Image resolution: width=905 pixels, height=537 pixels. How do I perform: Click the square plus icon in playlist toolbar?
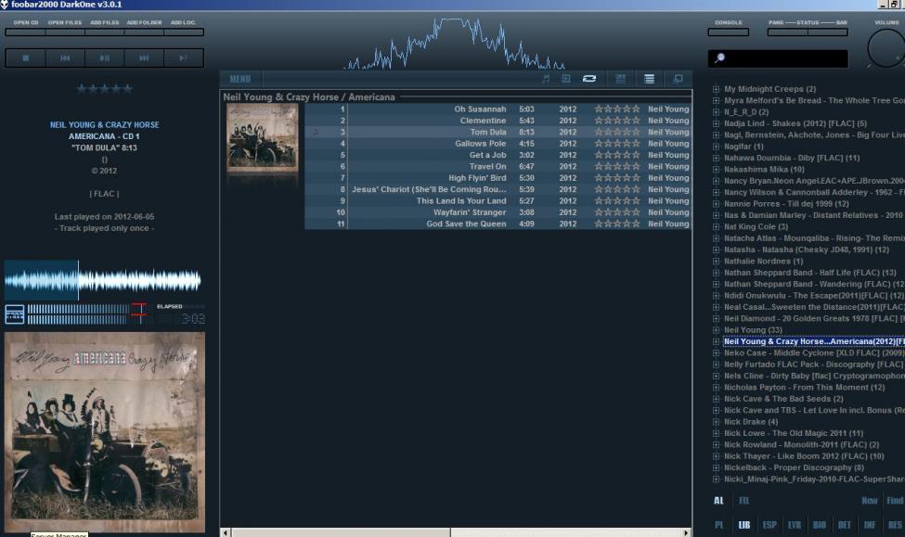click(x=566, y=79)
